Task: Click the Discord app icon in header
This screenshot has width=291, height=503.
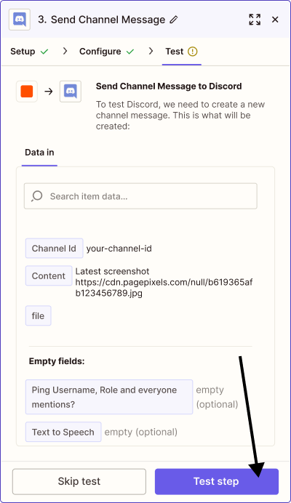Action: coord(20,20)
